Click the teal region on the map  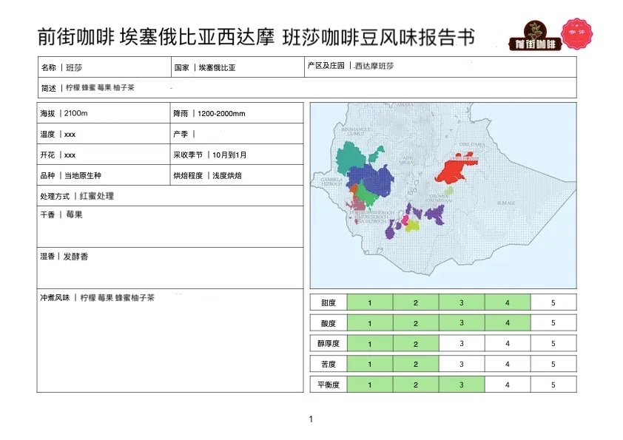pos(350,158)
